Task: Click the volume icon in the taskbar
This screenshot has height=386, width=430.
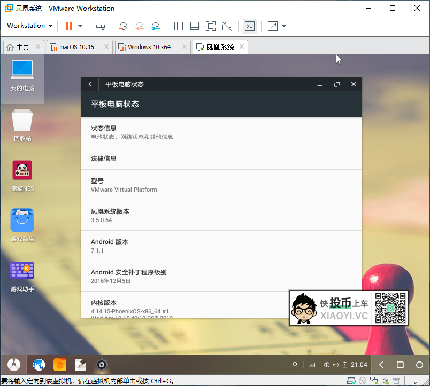Action: [x=326, y=365]
